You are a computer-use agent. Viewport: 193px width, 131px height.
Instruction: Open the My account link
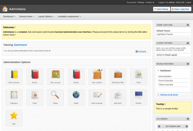[132, 2]
